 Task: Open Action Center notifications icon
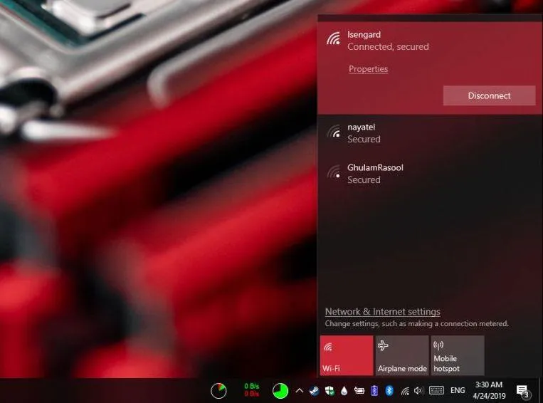click(x=523, y=390)
